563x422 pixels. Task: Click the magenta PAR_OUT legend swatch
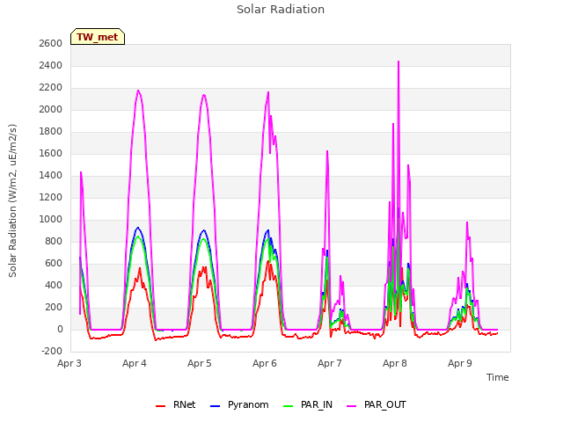coord(352,406)
